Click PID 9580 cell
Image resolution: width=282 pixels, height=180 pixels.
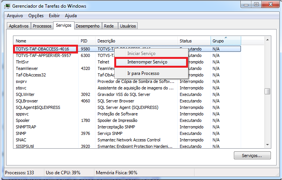click(x=85, y=49)
